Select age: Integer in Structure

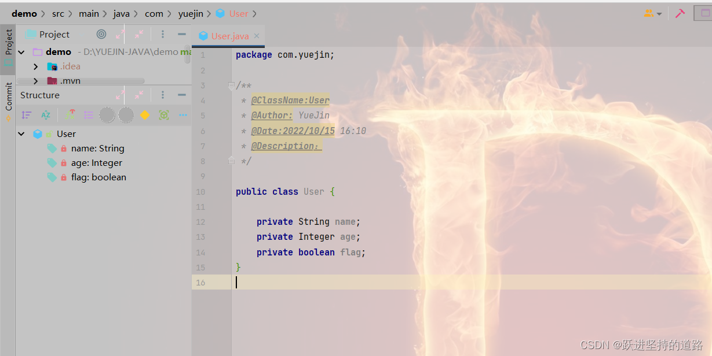(x=96, y=163)
